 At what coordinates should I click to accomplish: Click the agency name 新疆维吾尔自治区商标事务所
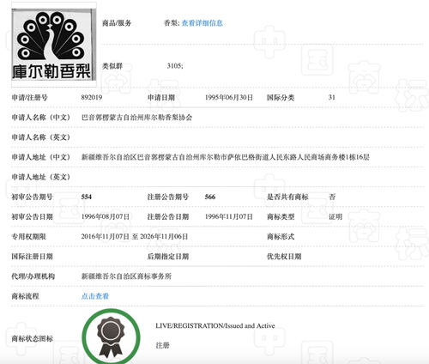point(126,276)
